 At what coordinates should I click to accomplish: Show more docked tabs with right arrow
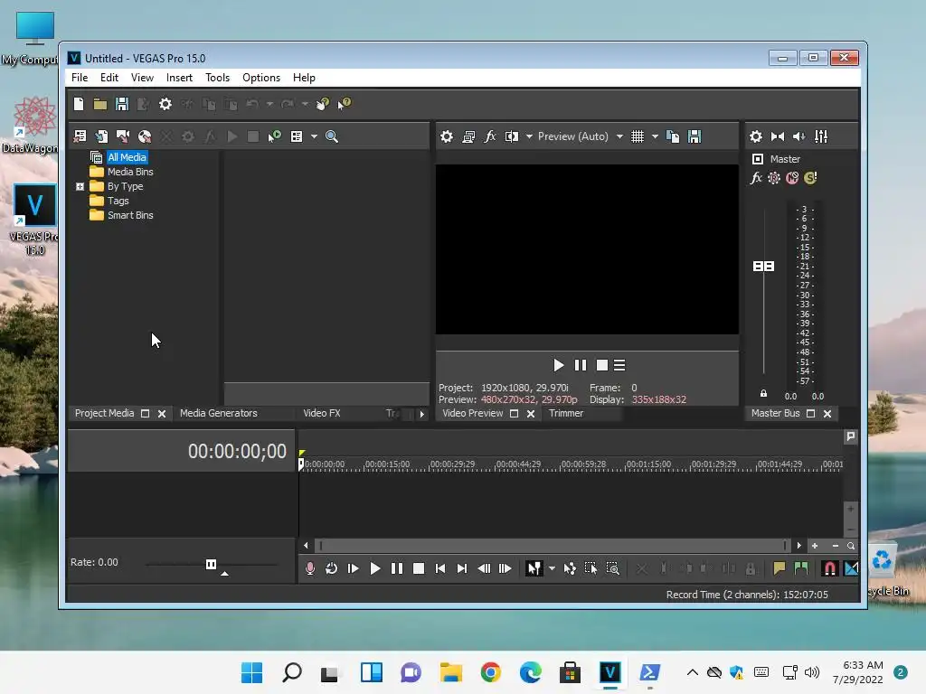[x=421, y=414]
